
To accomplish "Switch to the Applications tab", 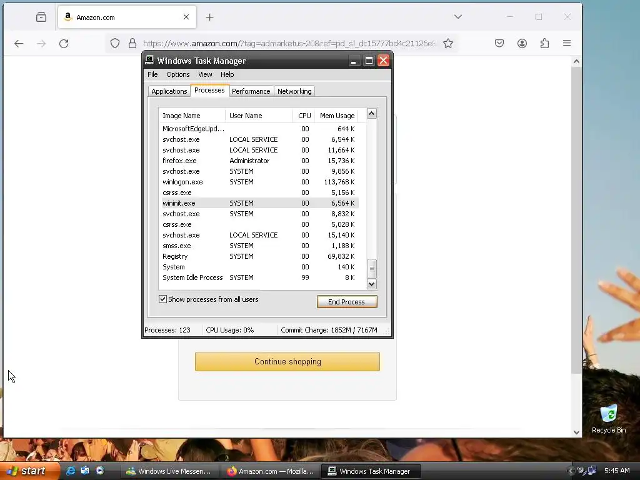I will click(169, 91).
